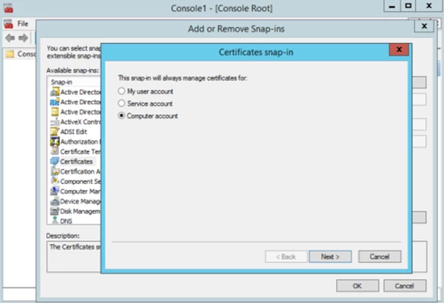This screenshot has width=444, height=303.
Task: Click the ADSI Edit list entry text
Action: 74,132
